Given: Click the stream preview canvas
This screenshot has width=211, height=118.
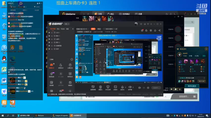Looking at the screenshot, I should point(119,59).
